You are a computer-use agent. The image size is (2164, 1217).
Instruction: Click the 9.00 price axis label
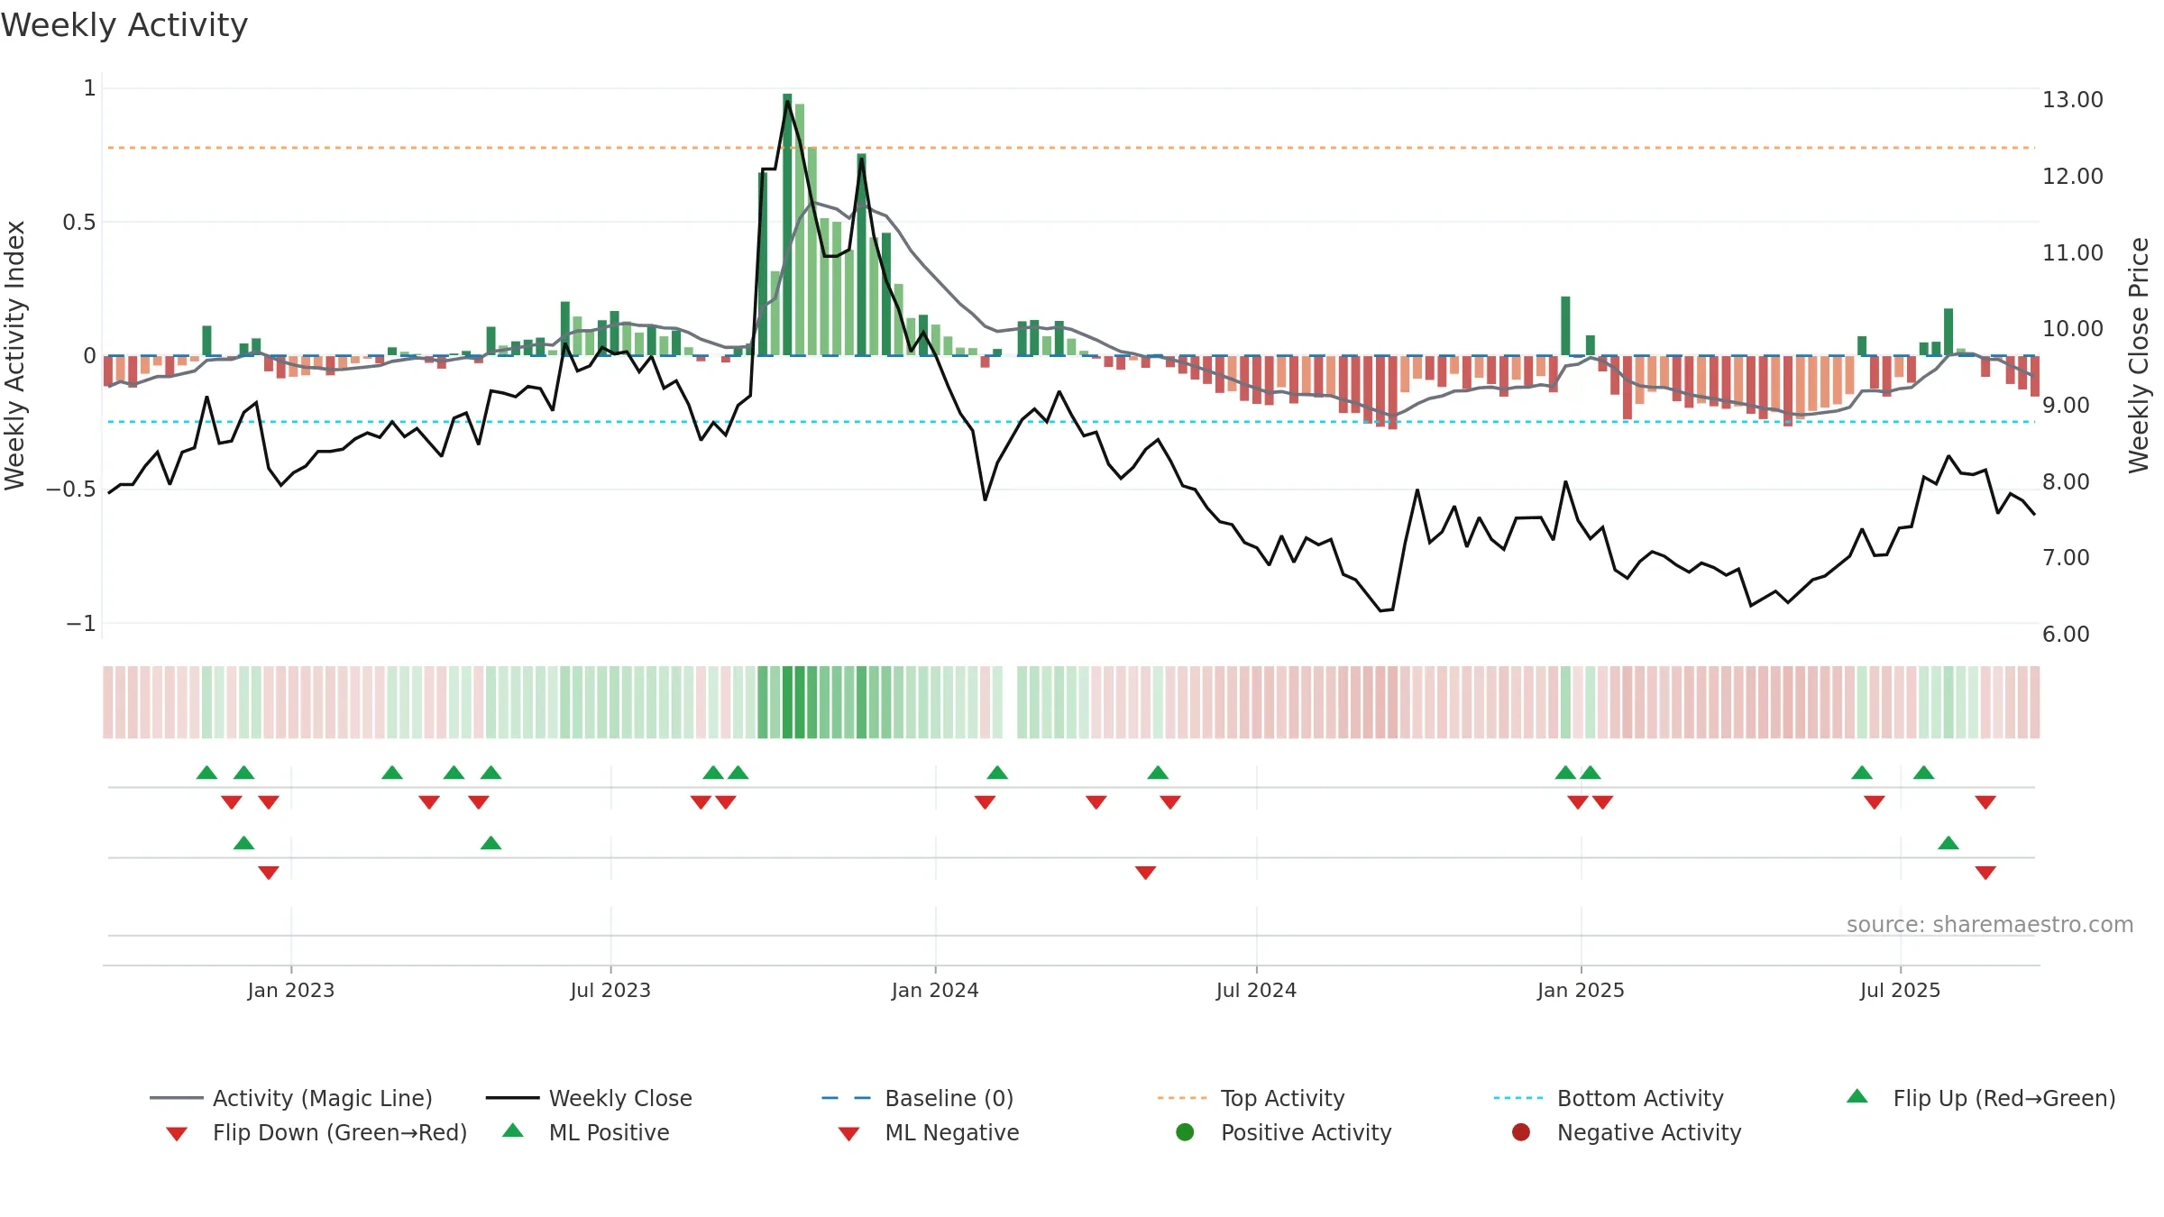click(x=2066, y=406)
